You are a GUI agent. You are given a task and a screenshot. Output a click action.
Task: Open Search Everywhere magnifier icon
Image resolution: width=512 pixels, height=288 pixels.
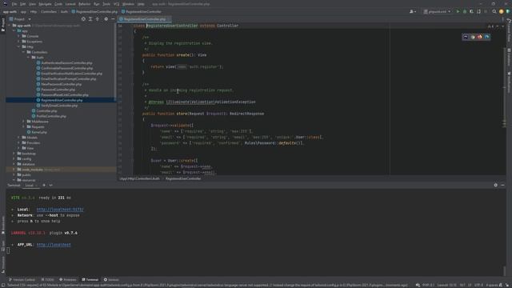pos(494,11)
